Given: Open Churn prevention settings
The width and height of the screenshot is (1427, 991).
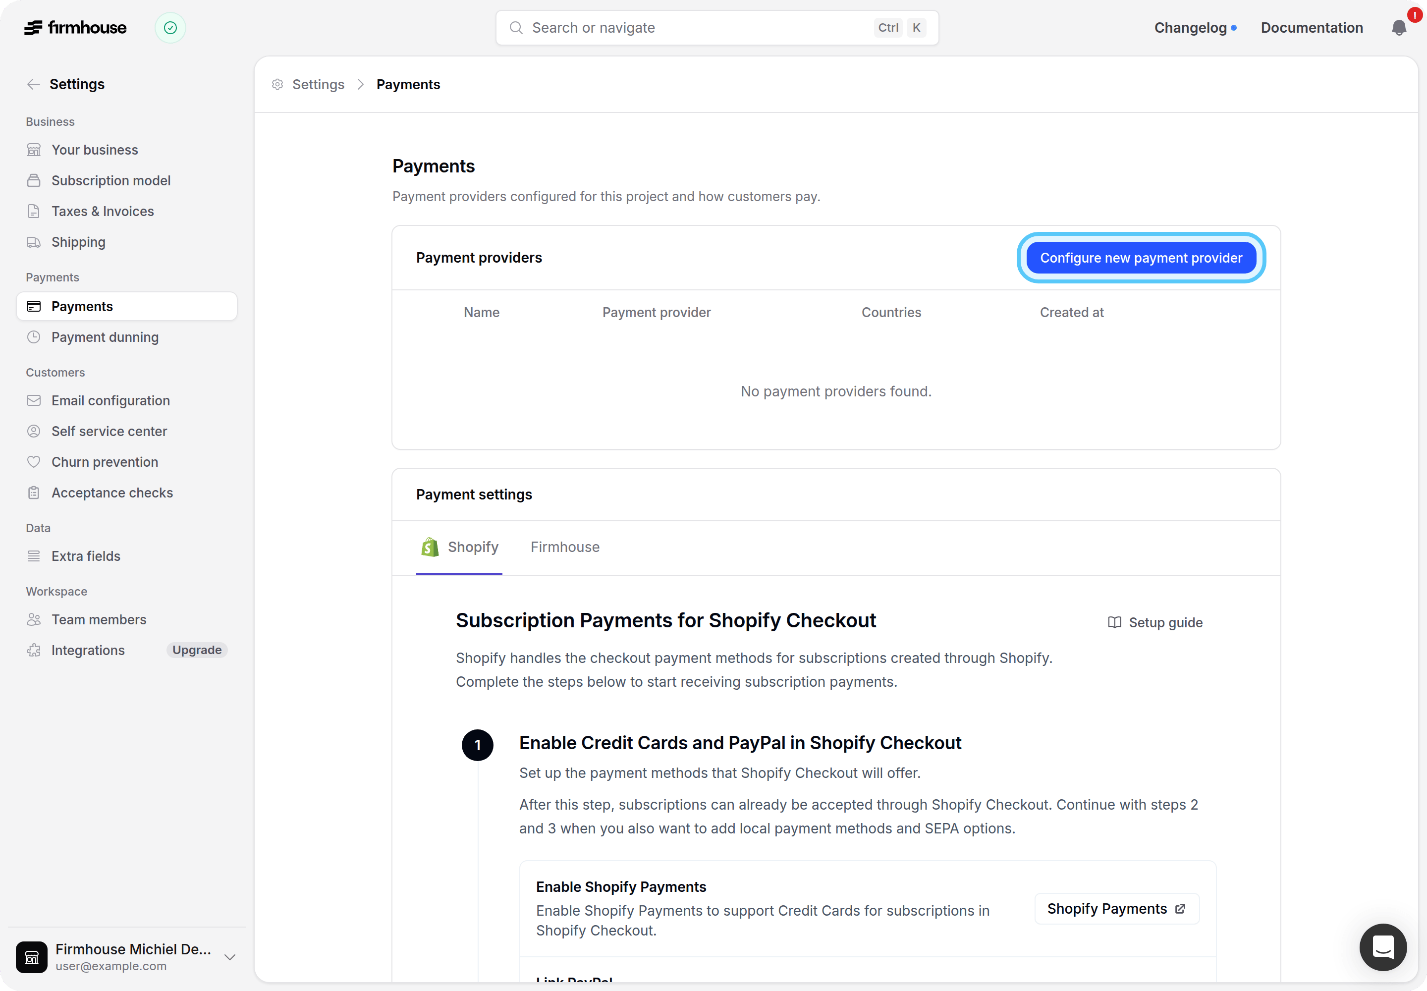Looking at the screenshot, I should click(x=127, y=463).
